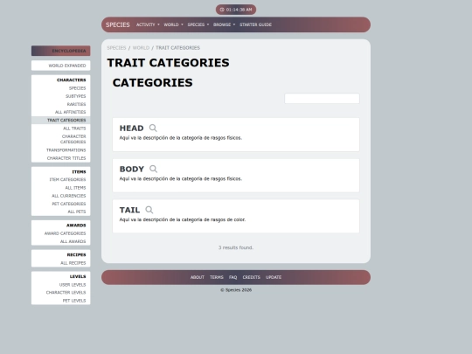Click About in the footer
The height and width of the screenshot is (354, 472).
coord(198,277)
